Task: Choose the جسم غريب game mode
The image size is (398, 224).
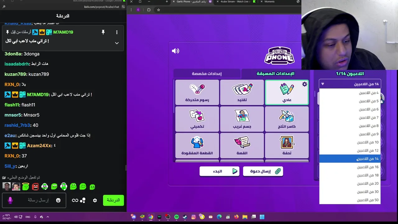Action: coord(242,119)
